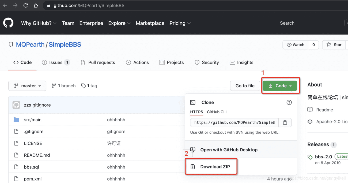Image resolution: width=348 pixels, height=183 pixels.
Task: Click the Go to file button
Action: (245, 86)
